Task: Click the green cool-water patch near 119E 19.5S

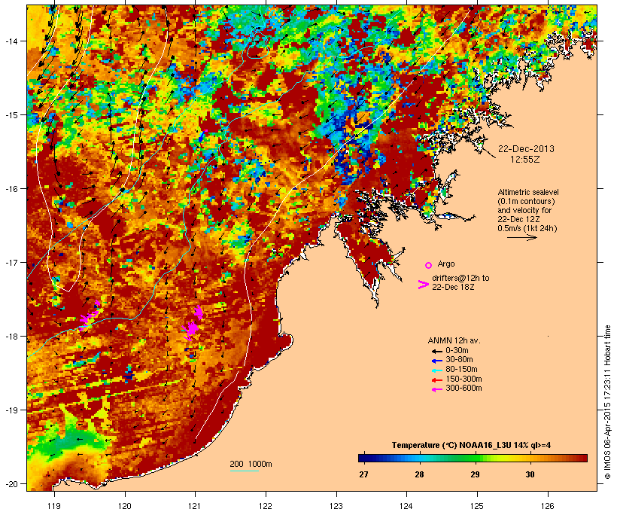Action: [74, 441]
